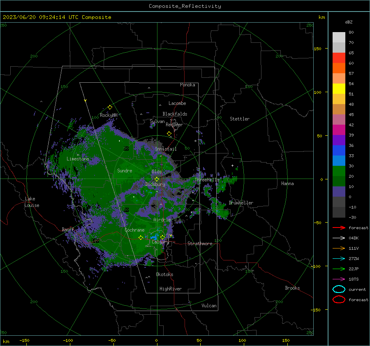Click the light blue swatch above 30 dBZ

coord(339,160)
